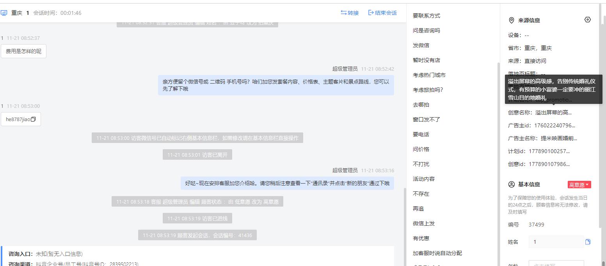
Task: Choose quick reply 微信上发
Action: 424,223
